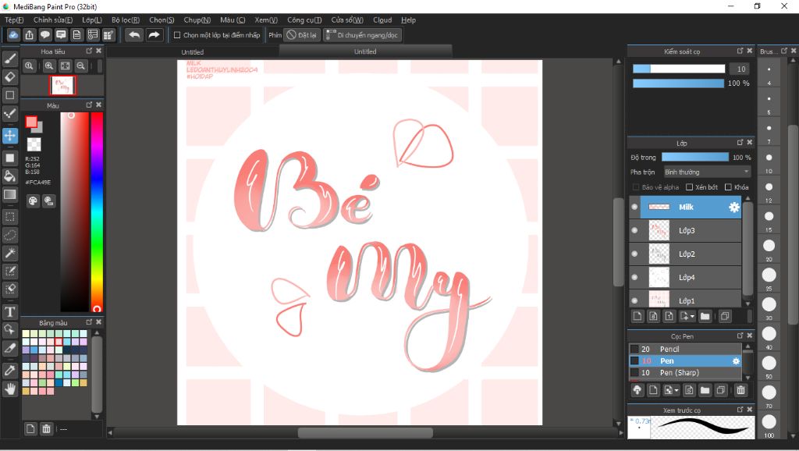
Task: Select the Bucket fill tool
Action: click(x=9, y=176)
